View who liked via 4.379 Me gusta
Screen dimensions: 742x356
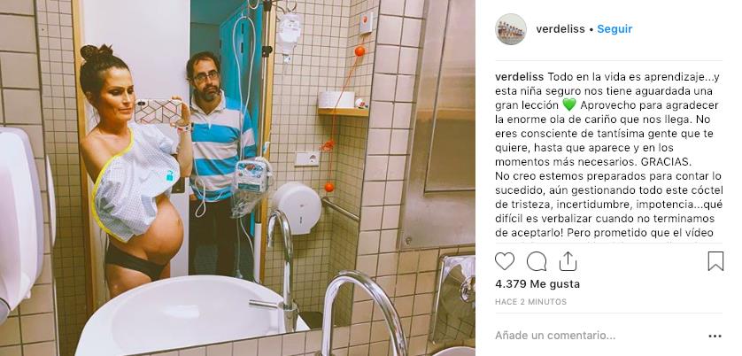tap(537, 284)
